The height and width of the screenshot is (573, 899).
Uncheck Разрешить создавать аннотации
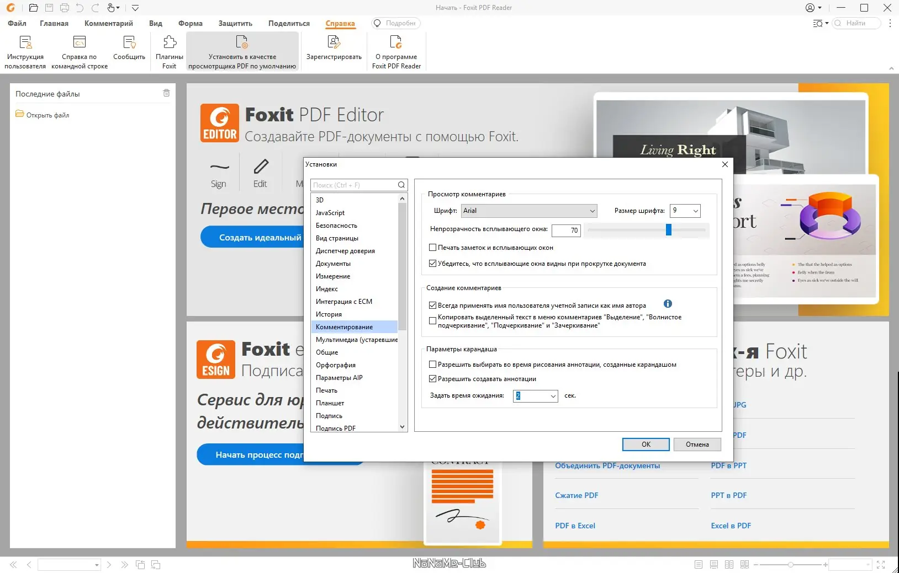tap(433, 379)
